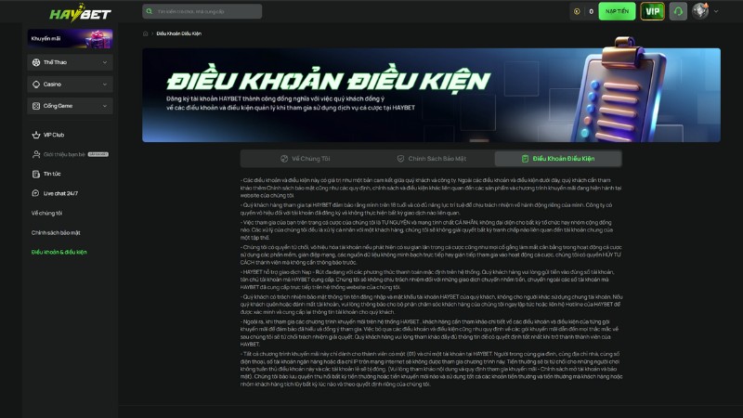743x418 pixels.
Task: Open the headset customer support icon
Action: click(x=678, y=11)
